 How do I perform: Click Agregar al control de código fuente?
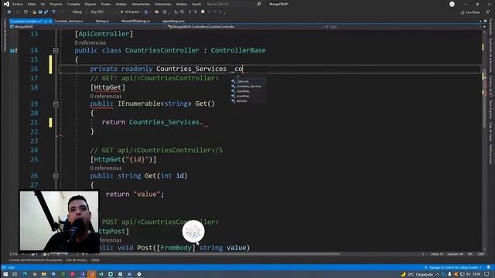(x=453, y=268)
